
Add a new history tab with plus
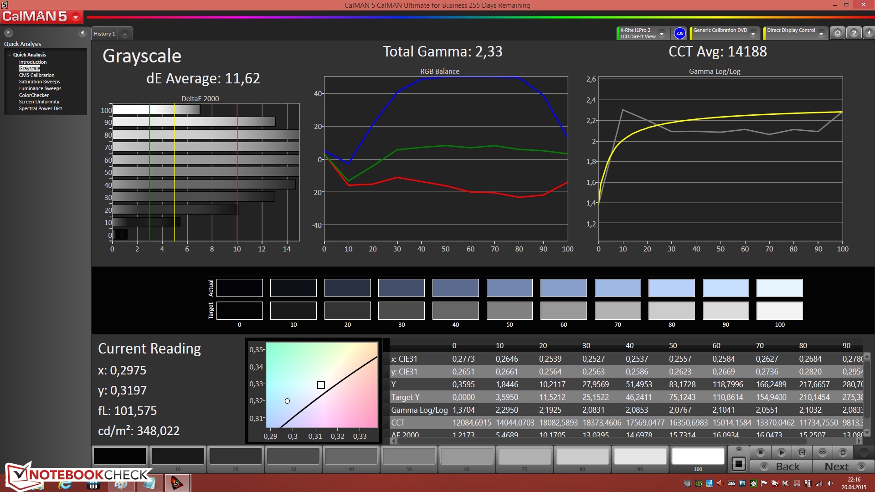click(125, 34)
